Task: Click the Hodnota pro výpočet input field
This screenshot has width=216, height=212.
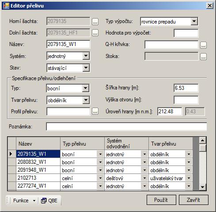Action: (186, 33)
